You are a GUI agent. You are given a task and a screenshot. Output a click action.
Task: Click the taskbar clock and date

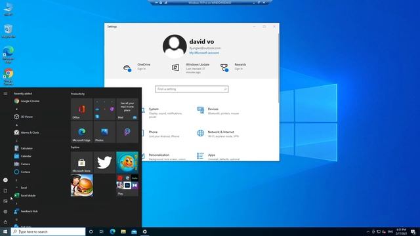(x=401, y=231)
